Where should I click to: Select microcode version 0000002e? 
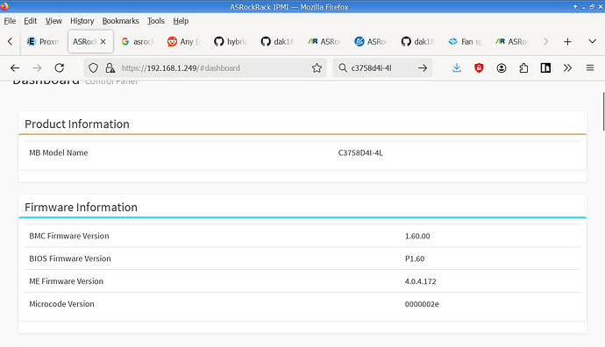tap(422, 304)
